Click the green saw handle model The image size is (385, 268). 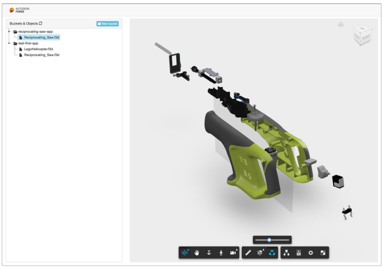click(x=248, y=169)
